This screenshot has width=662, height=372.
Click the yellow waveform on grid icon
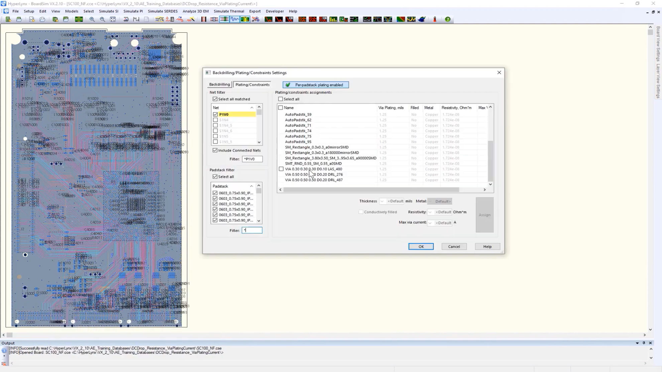pos(411,19)
